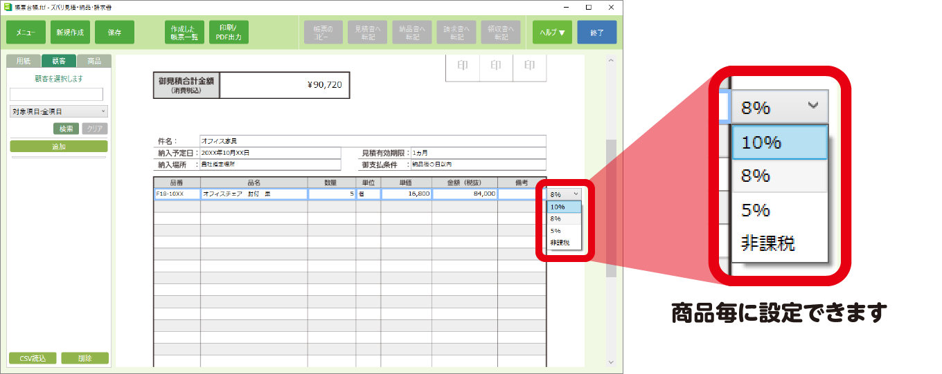This screenshot has width=942, height=374.
Task: Click the CSV読込 button
Action: pos(33,358)
